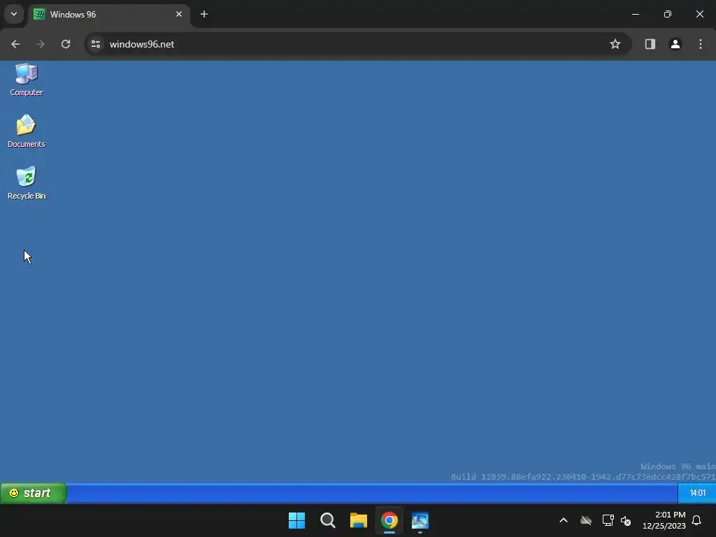Viewport: 716px width, 537px height.
Task: Click the OneDrive cloud tray icon
Action: click(x=586, y=520)
